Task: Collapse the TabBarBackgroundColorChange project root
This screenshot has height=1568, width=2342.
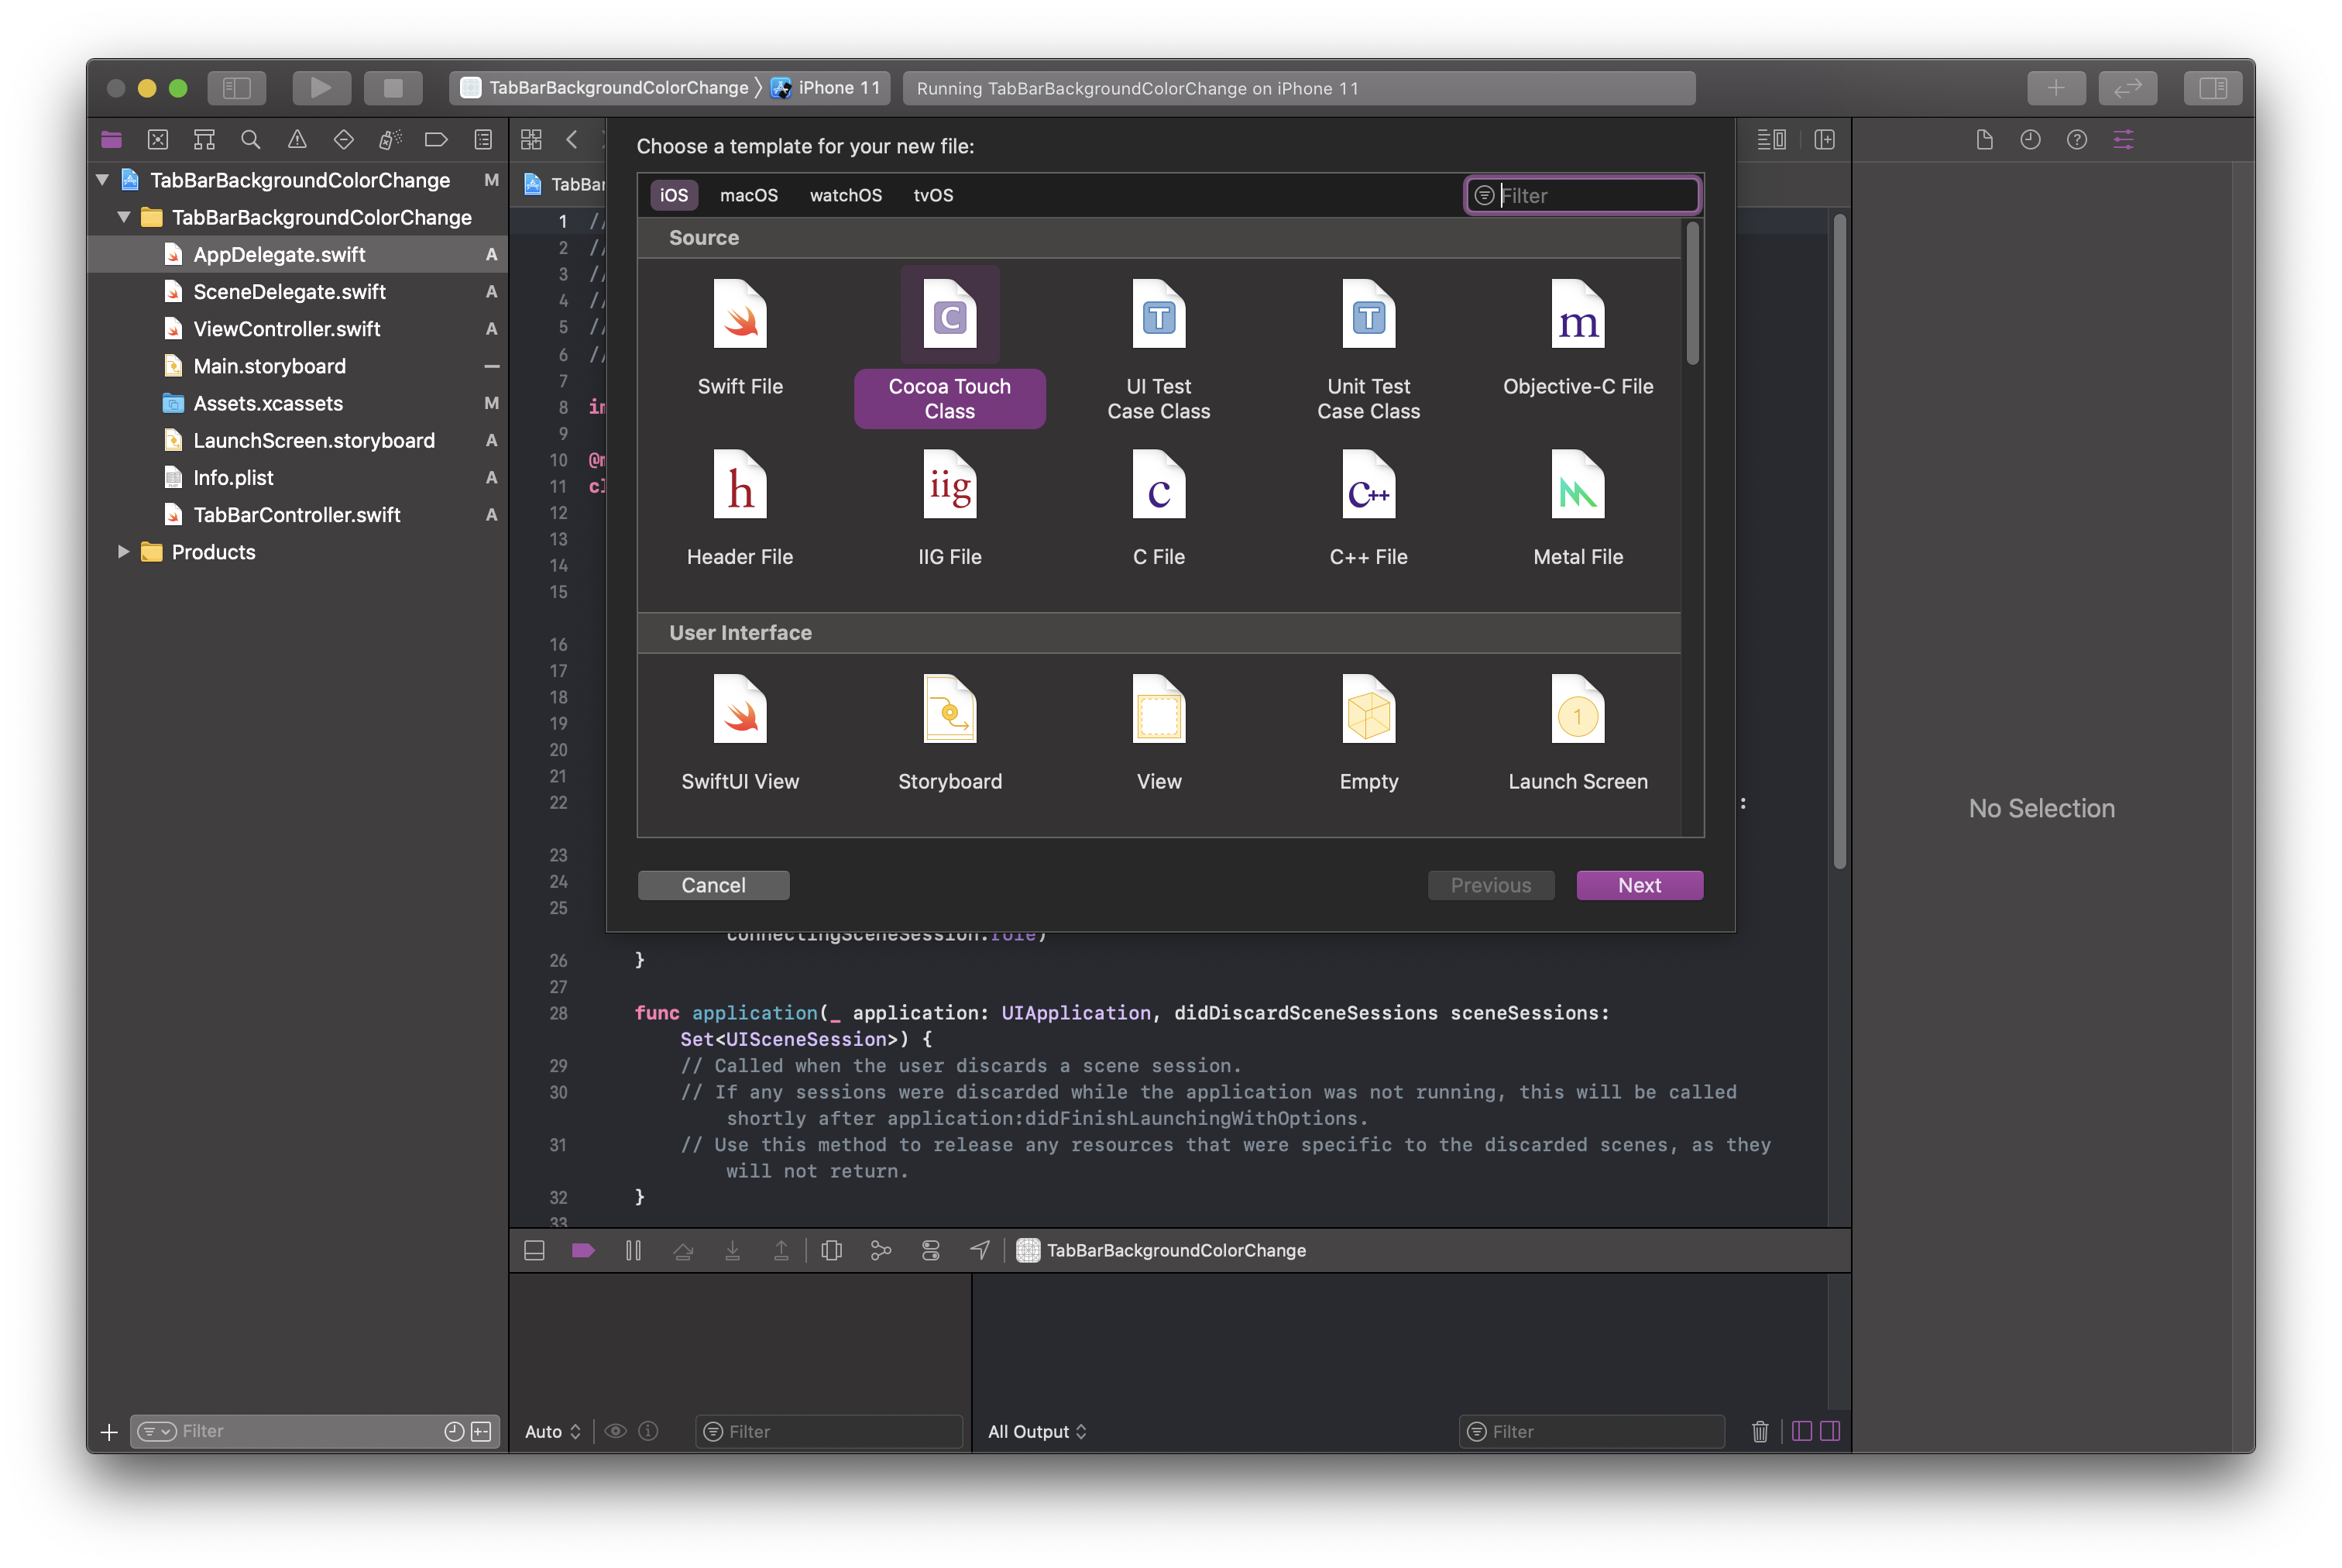Action: [102, 180]
